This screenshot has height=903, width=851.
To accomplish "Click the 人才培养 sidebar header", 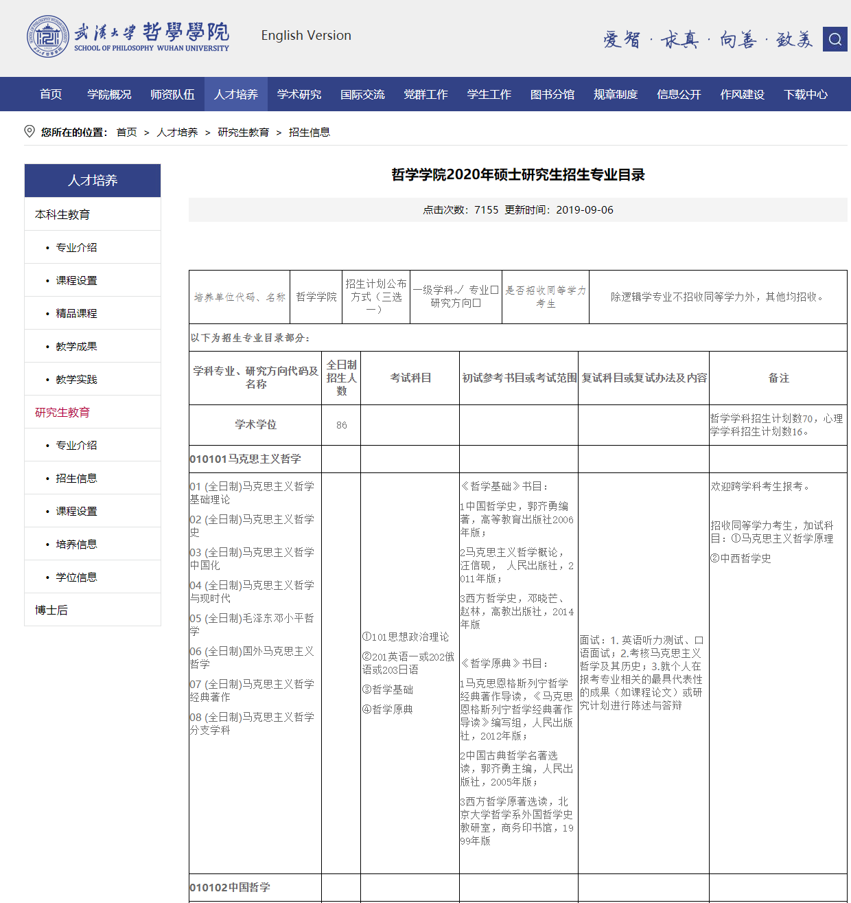I will click(x=93, y=180).
